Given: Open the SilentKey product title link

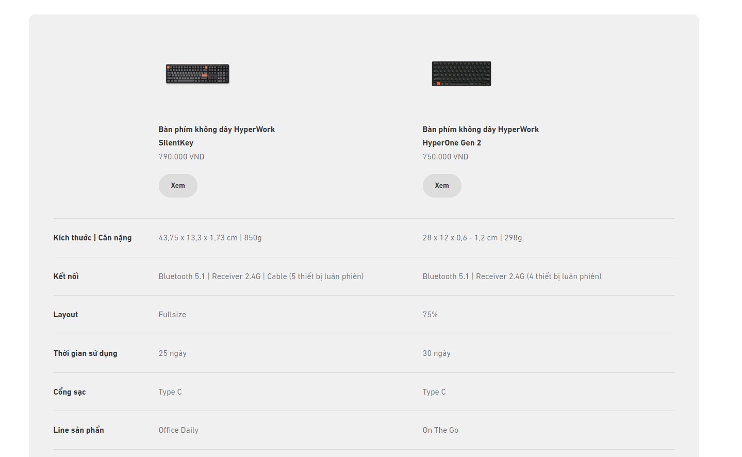Looking at the screenshot, I should point(217,136).
